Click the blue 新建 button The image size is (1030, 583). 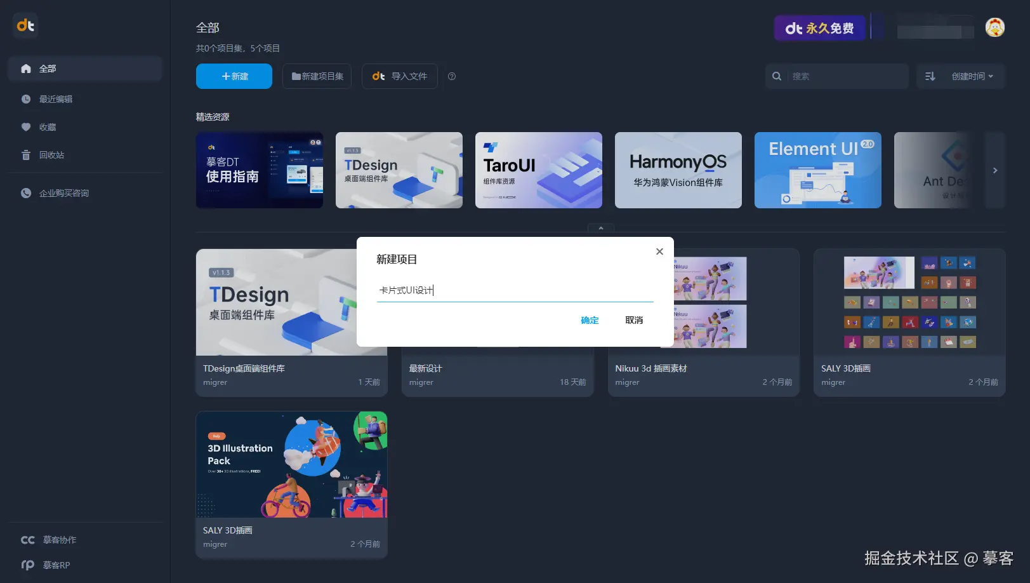tap(234, 76)
